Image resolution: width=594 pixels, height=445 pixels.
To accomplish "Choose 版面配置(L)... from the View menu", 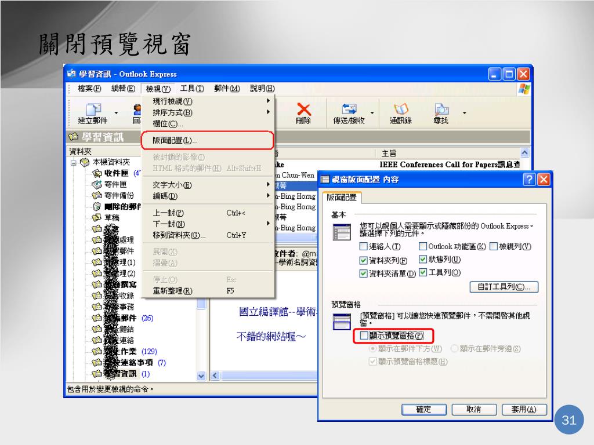I will pos(208,140).
